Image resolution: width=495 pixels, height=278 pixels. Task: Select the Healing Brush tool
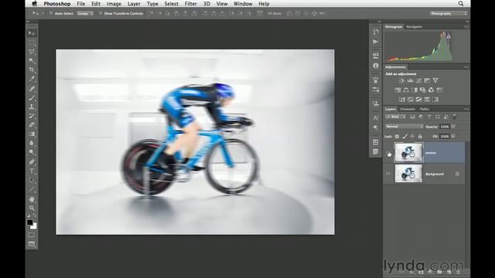pyautogui.click(x=32, y=88)
